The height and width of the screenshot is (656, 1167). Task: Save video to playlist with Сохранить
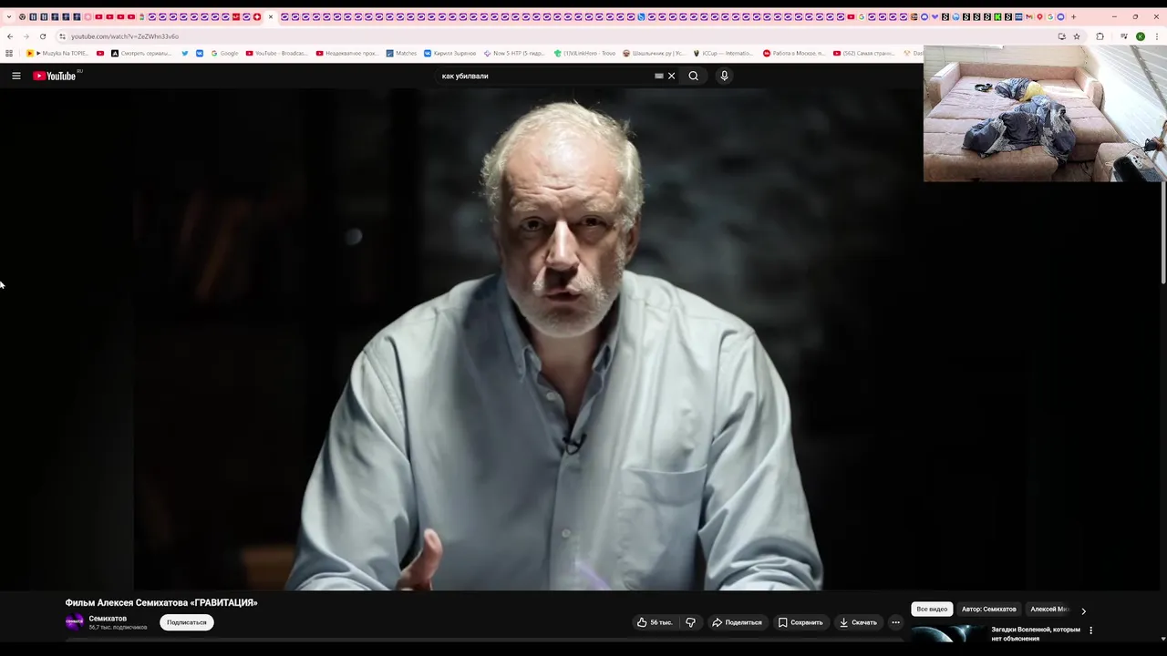click(x=800, y=622)
